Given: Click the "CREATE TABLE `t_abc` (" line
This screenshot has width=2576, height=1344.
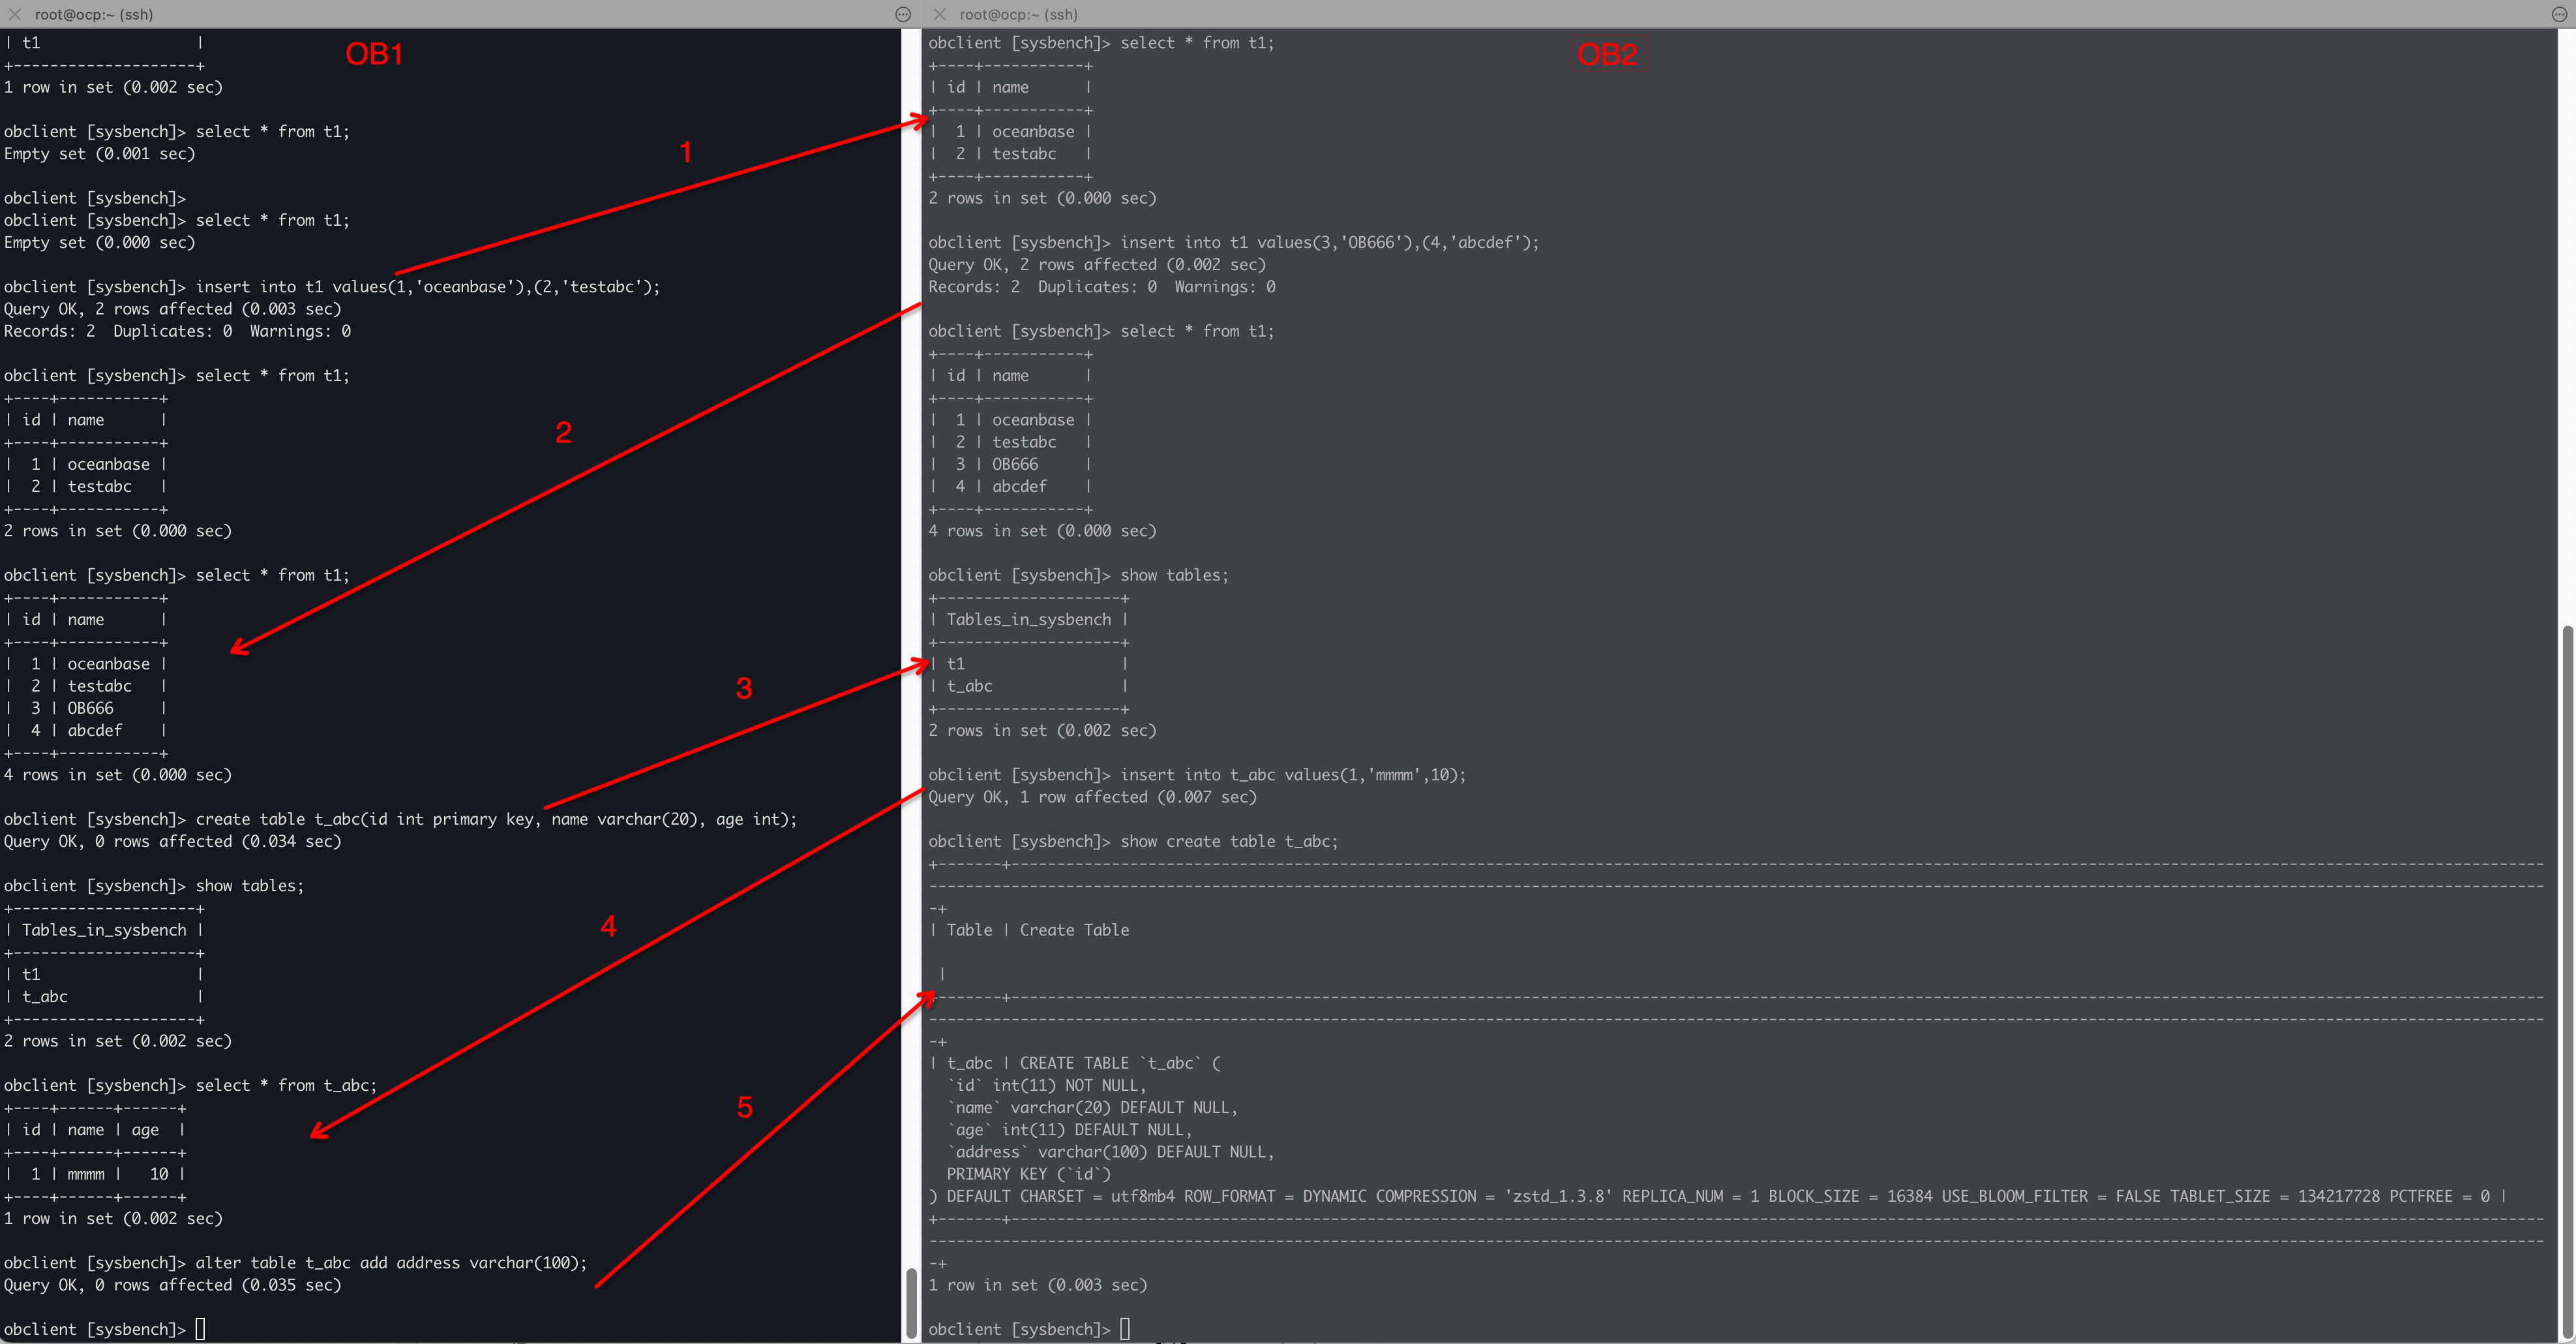Looking at the screenshot, I should click(x=1120, y=1064).
